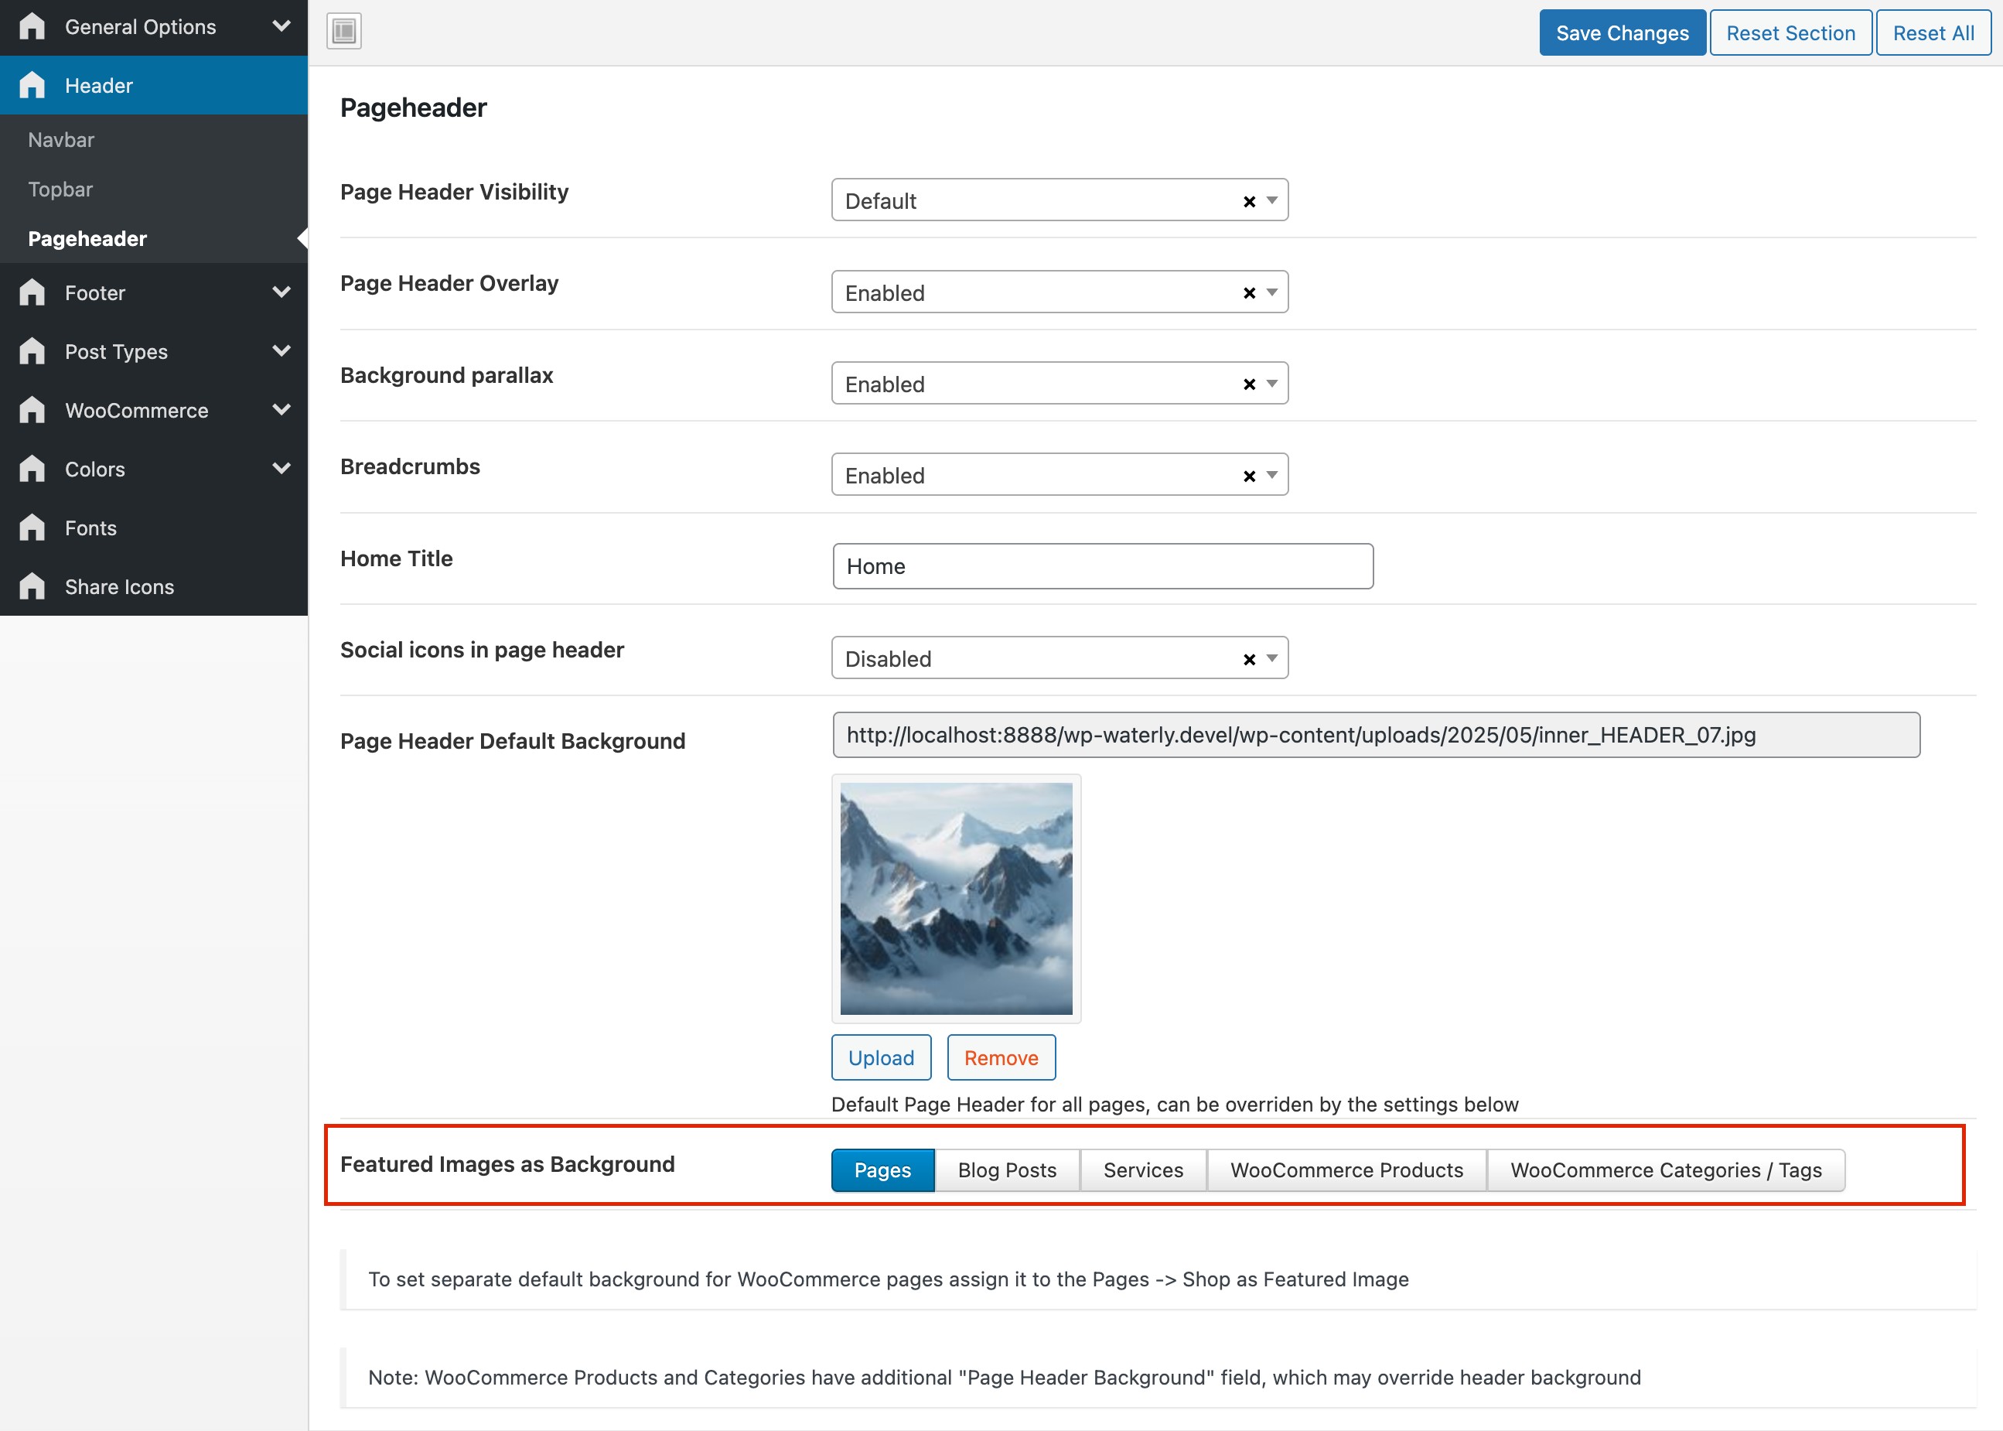Click Remove for the default background
This screenshot has height=1431, width=2003.
pyautogui.click(x=1001, y=1057)
